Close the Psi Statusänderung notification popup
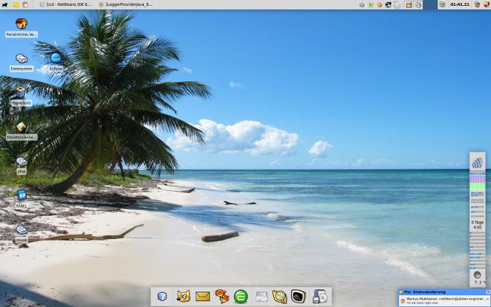The image size is (491, 307). click(x=488, y=292)
